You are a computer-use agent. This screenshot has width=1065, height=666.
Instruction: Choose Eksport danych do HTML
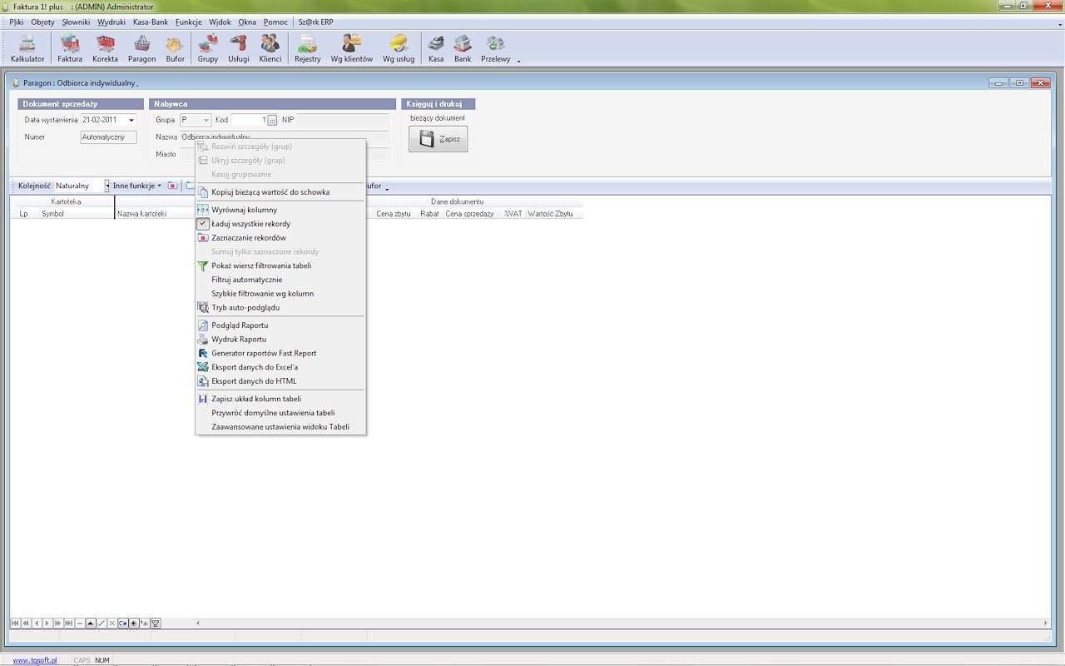point(280,381)
